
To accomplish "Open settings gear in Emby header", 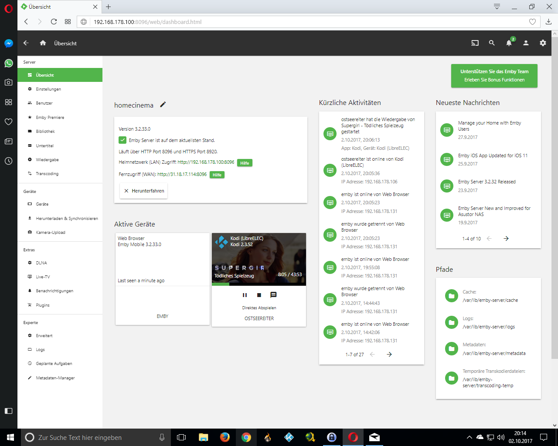I will tap(543, 43).
